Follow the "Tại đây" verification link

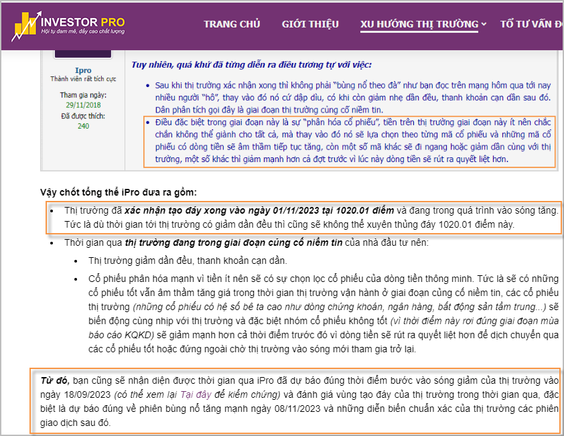(x=200, y=393)
